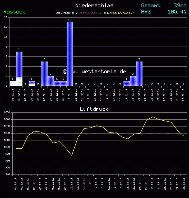The image size is (189, 198).
Task: Click the 5 mm bar on 21.02.19
Action: pyautogui.click(x=139, y=74)
